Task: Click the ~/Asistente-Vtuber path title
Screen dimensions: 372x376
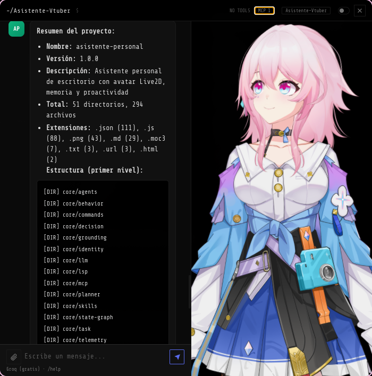Action: click(x=38, y=11)
